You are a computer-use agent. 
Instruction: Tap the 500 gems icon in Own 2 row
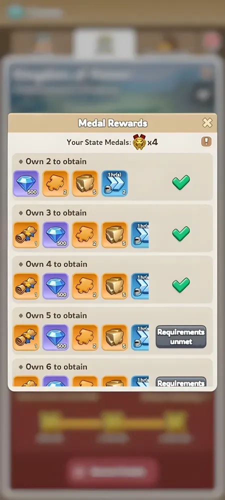[26, 183]
